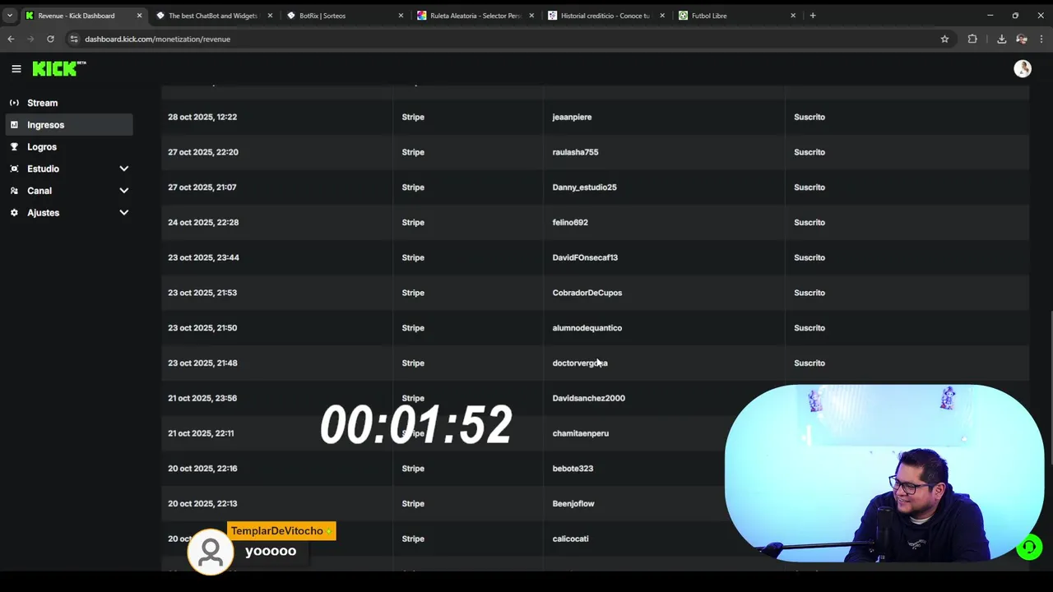The width and height of the screenshot is (1053, 592).
Task: Switch to the Ruleta Aleatoria tab
Action: (475, 16)
